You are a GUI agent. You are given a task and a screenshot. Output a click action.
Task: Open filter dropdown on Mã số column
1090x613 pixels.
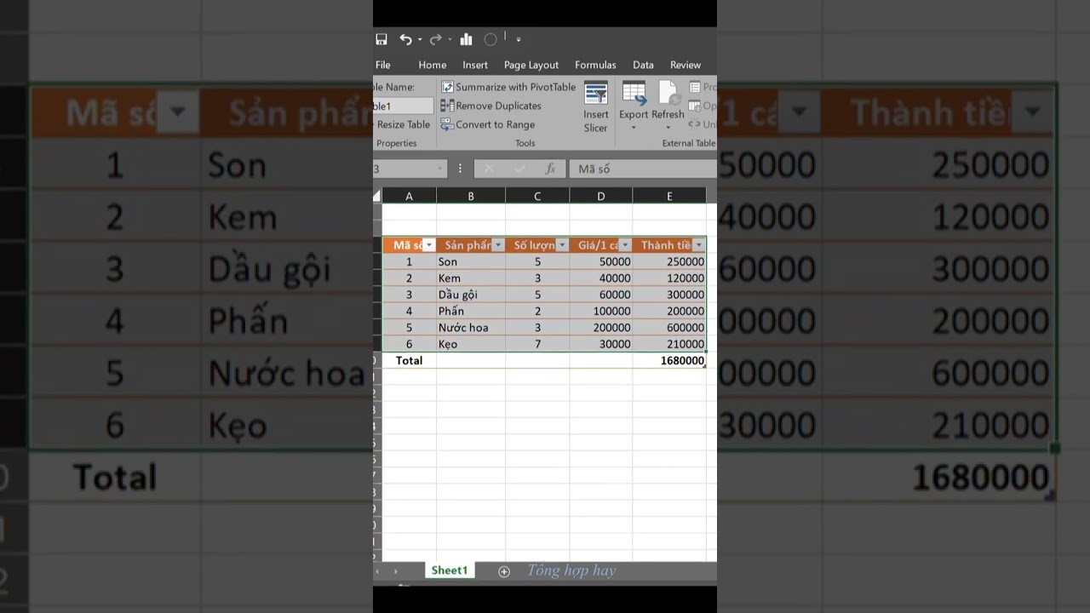coord(428,245)
